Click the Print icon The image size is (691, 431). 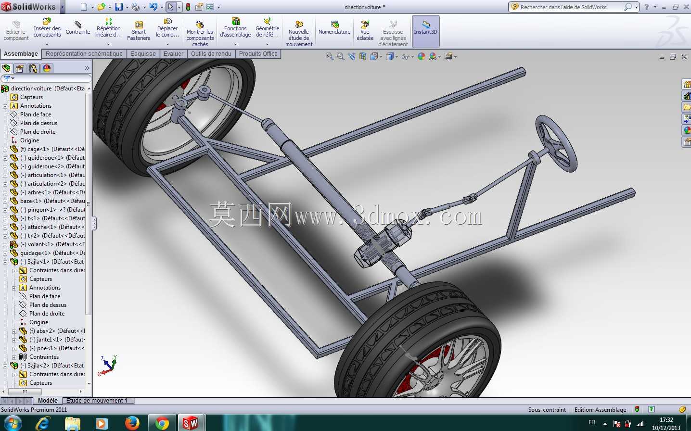click(136, 7)
